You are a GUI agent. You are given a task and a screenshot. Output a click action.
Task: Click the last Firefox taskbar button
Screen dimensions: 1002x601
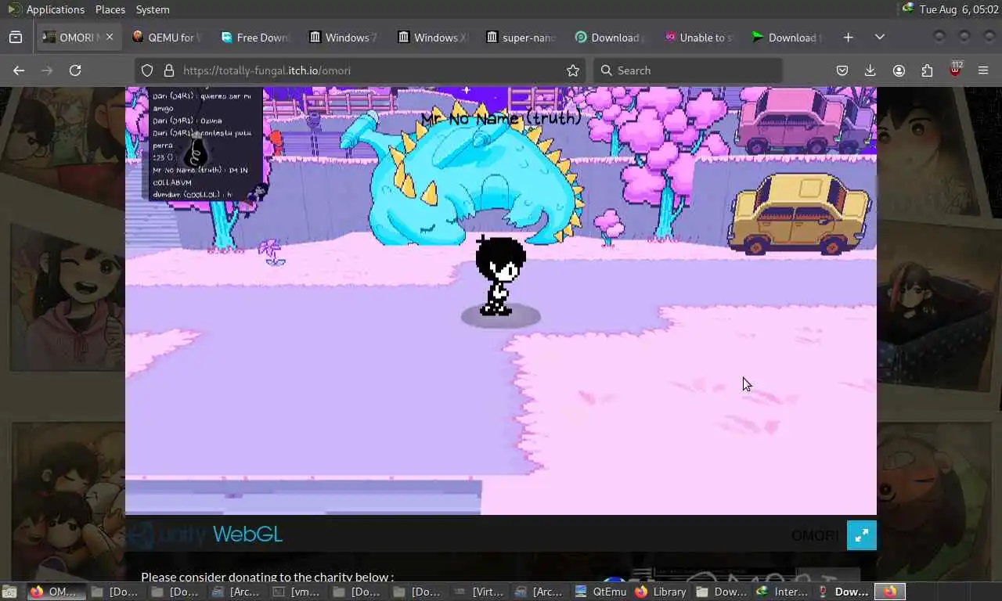coord(889,592)
